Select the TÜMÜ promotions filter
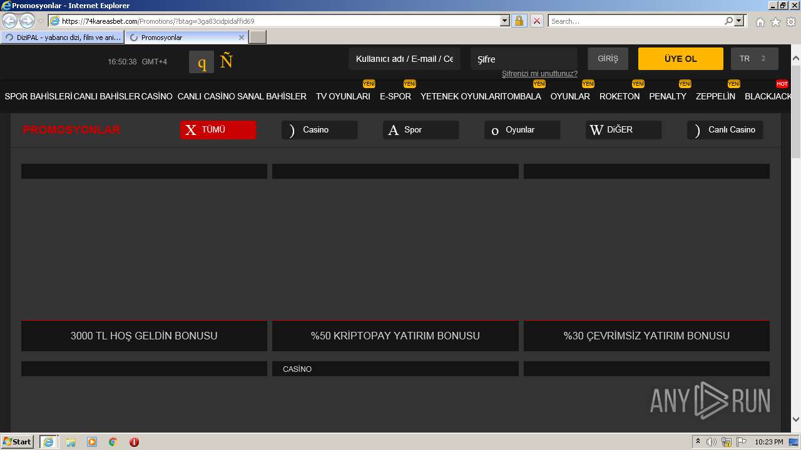Screen dimensions: 801x450 [218, 129]
